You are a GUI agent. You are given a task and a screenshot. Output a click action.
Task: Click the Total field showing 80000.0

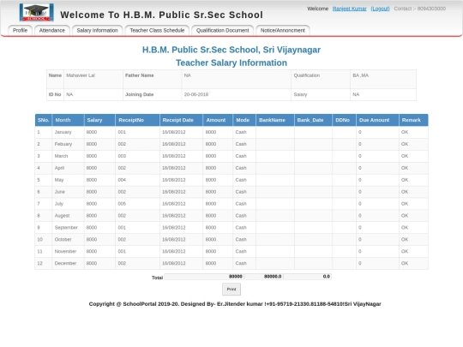pos(263,277)
